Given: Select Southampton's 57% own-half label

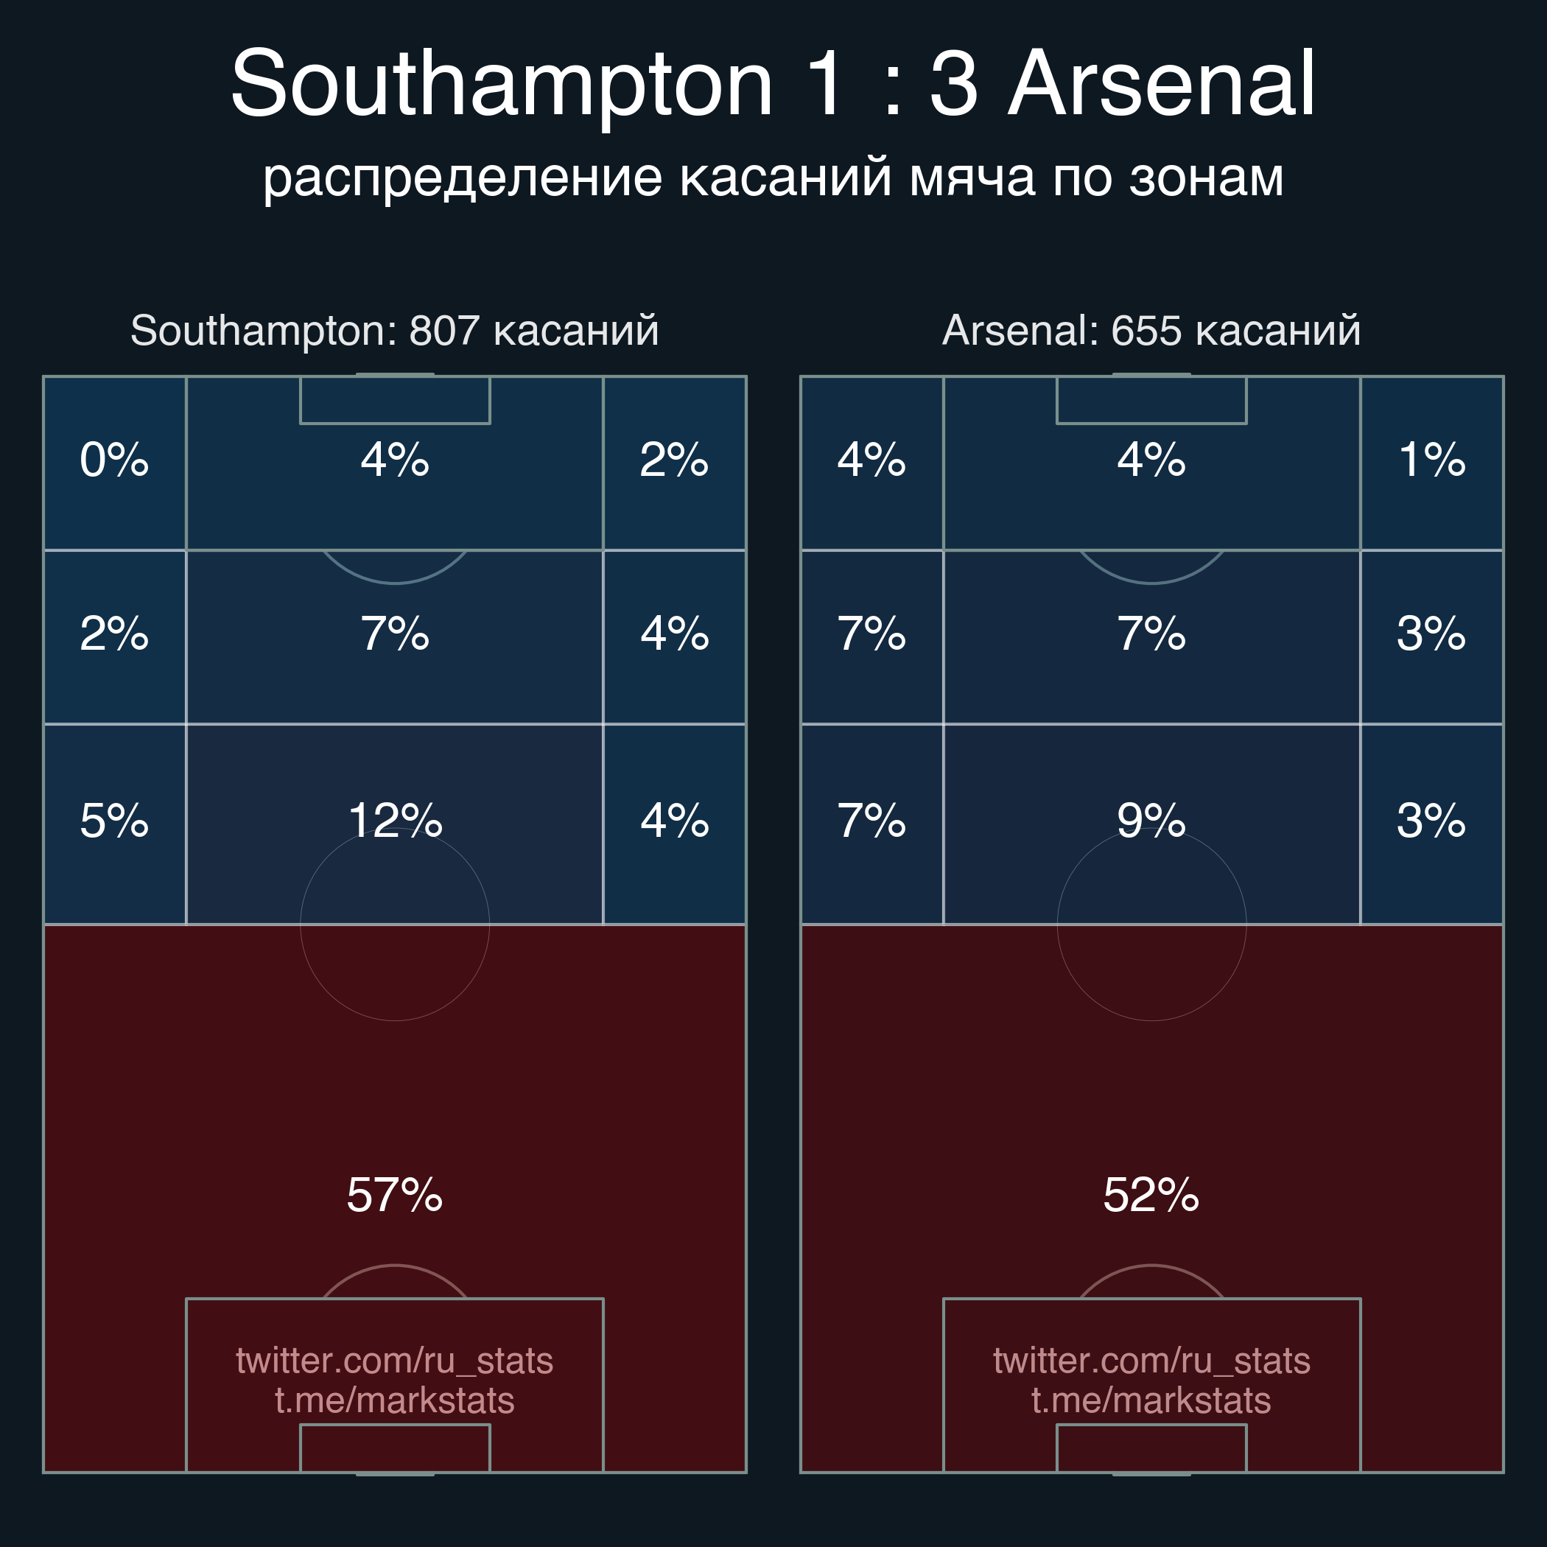Looking at the screenshot, I should pos(395,1195).
